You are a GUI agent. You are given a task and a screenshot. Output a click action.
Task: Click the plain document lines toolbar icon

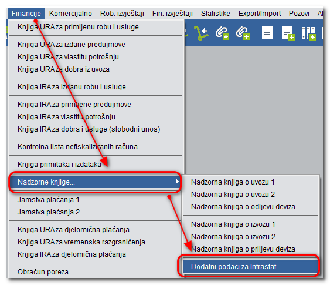point(267,33)
